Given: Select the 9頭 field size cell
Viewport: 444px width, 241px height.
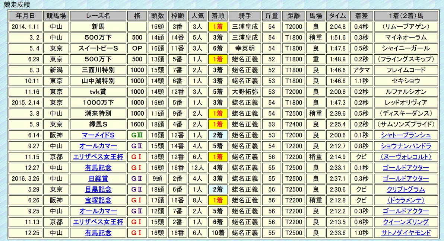Looking at the screenshot, I should coord(157,179).
